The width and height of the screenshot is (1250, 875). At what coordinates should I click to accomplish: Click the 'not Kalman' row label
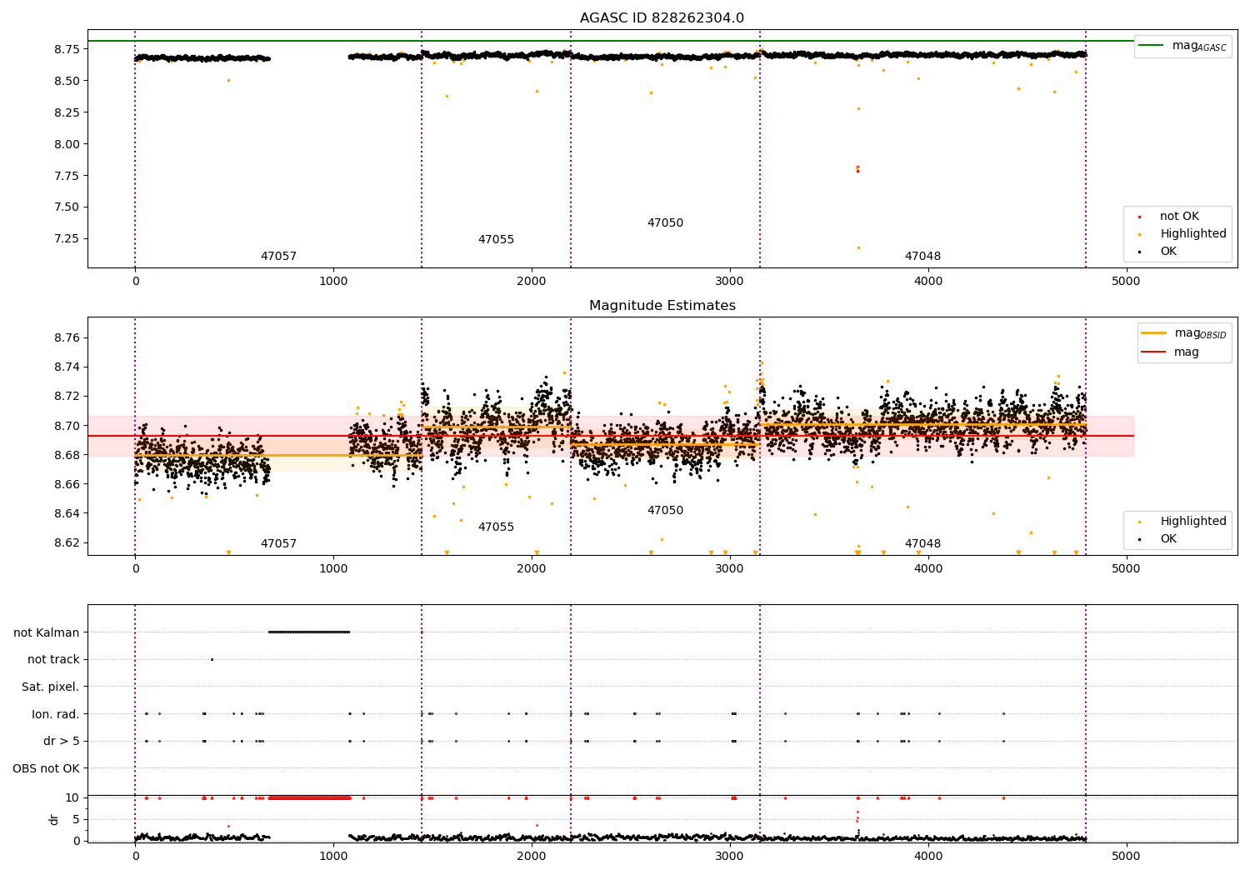coord(47,632)
